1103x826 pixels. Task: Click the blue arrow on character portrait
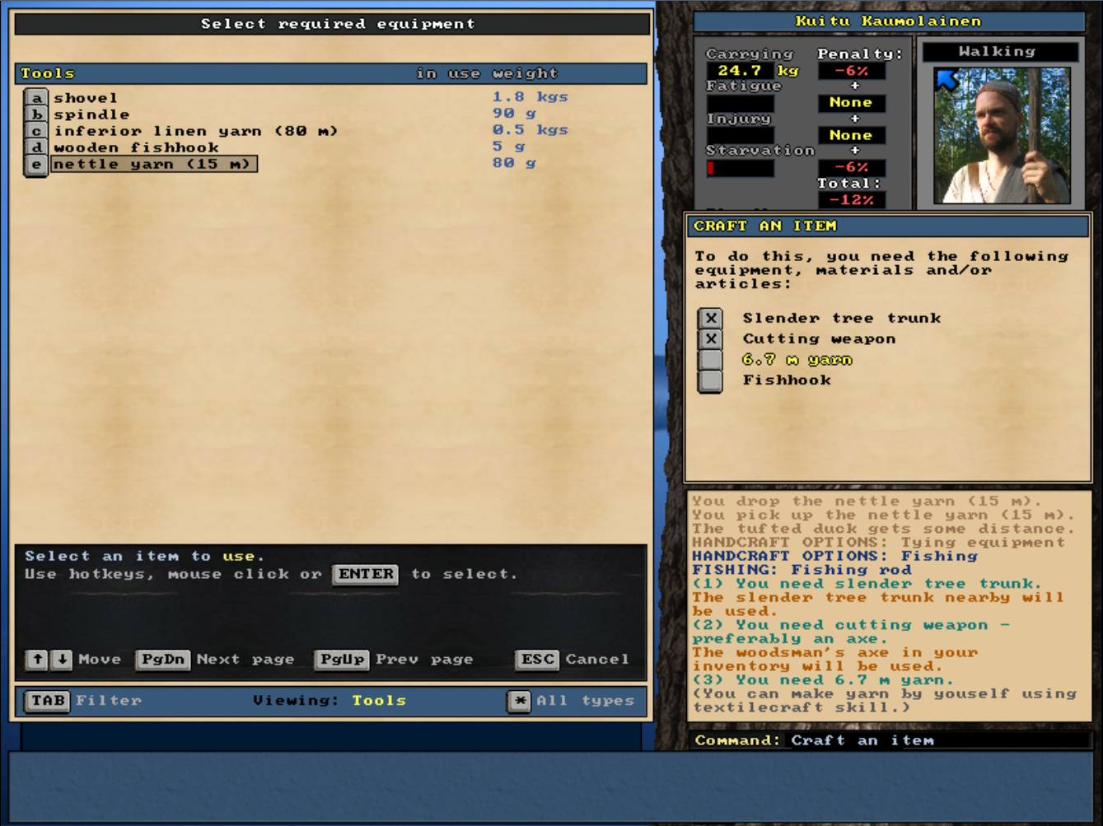point(947,80)
